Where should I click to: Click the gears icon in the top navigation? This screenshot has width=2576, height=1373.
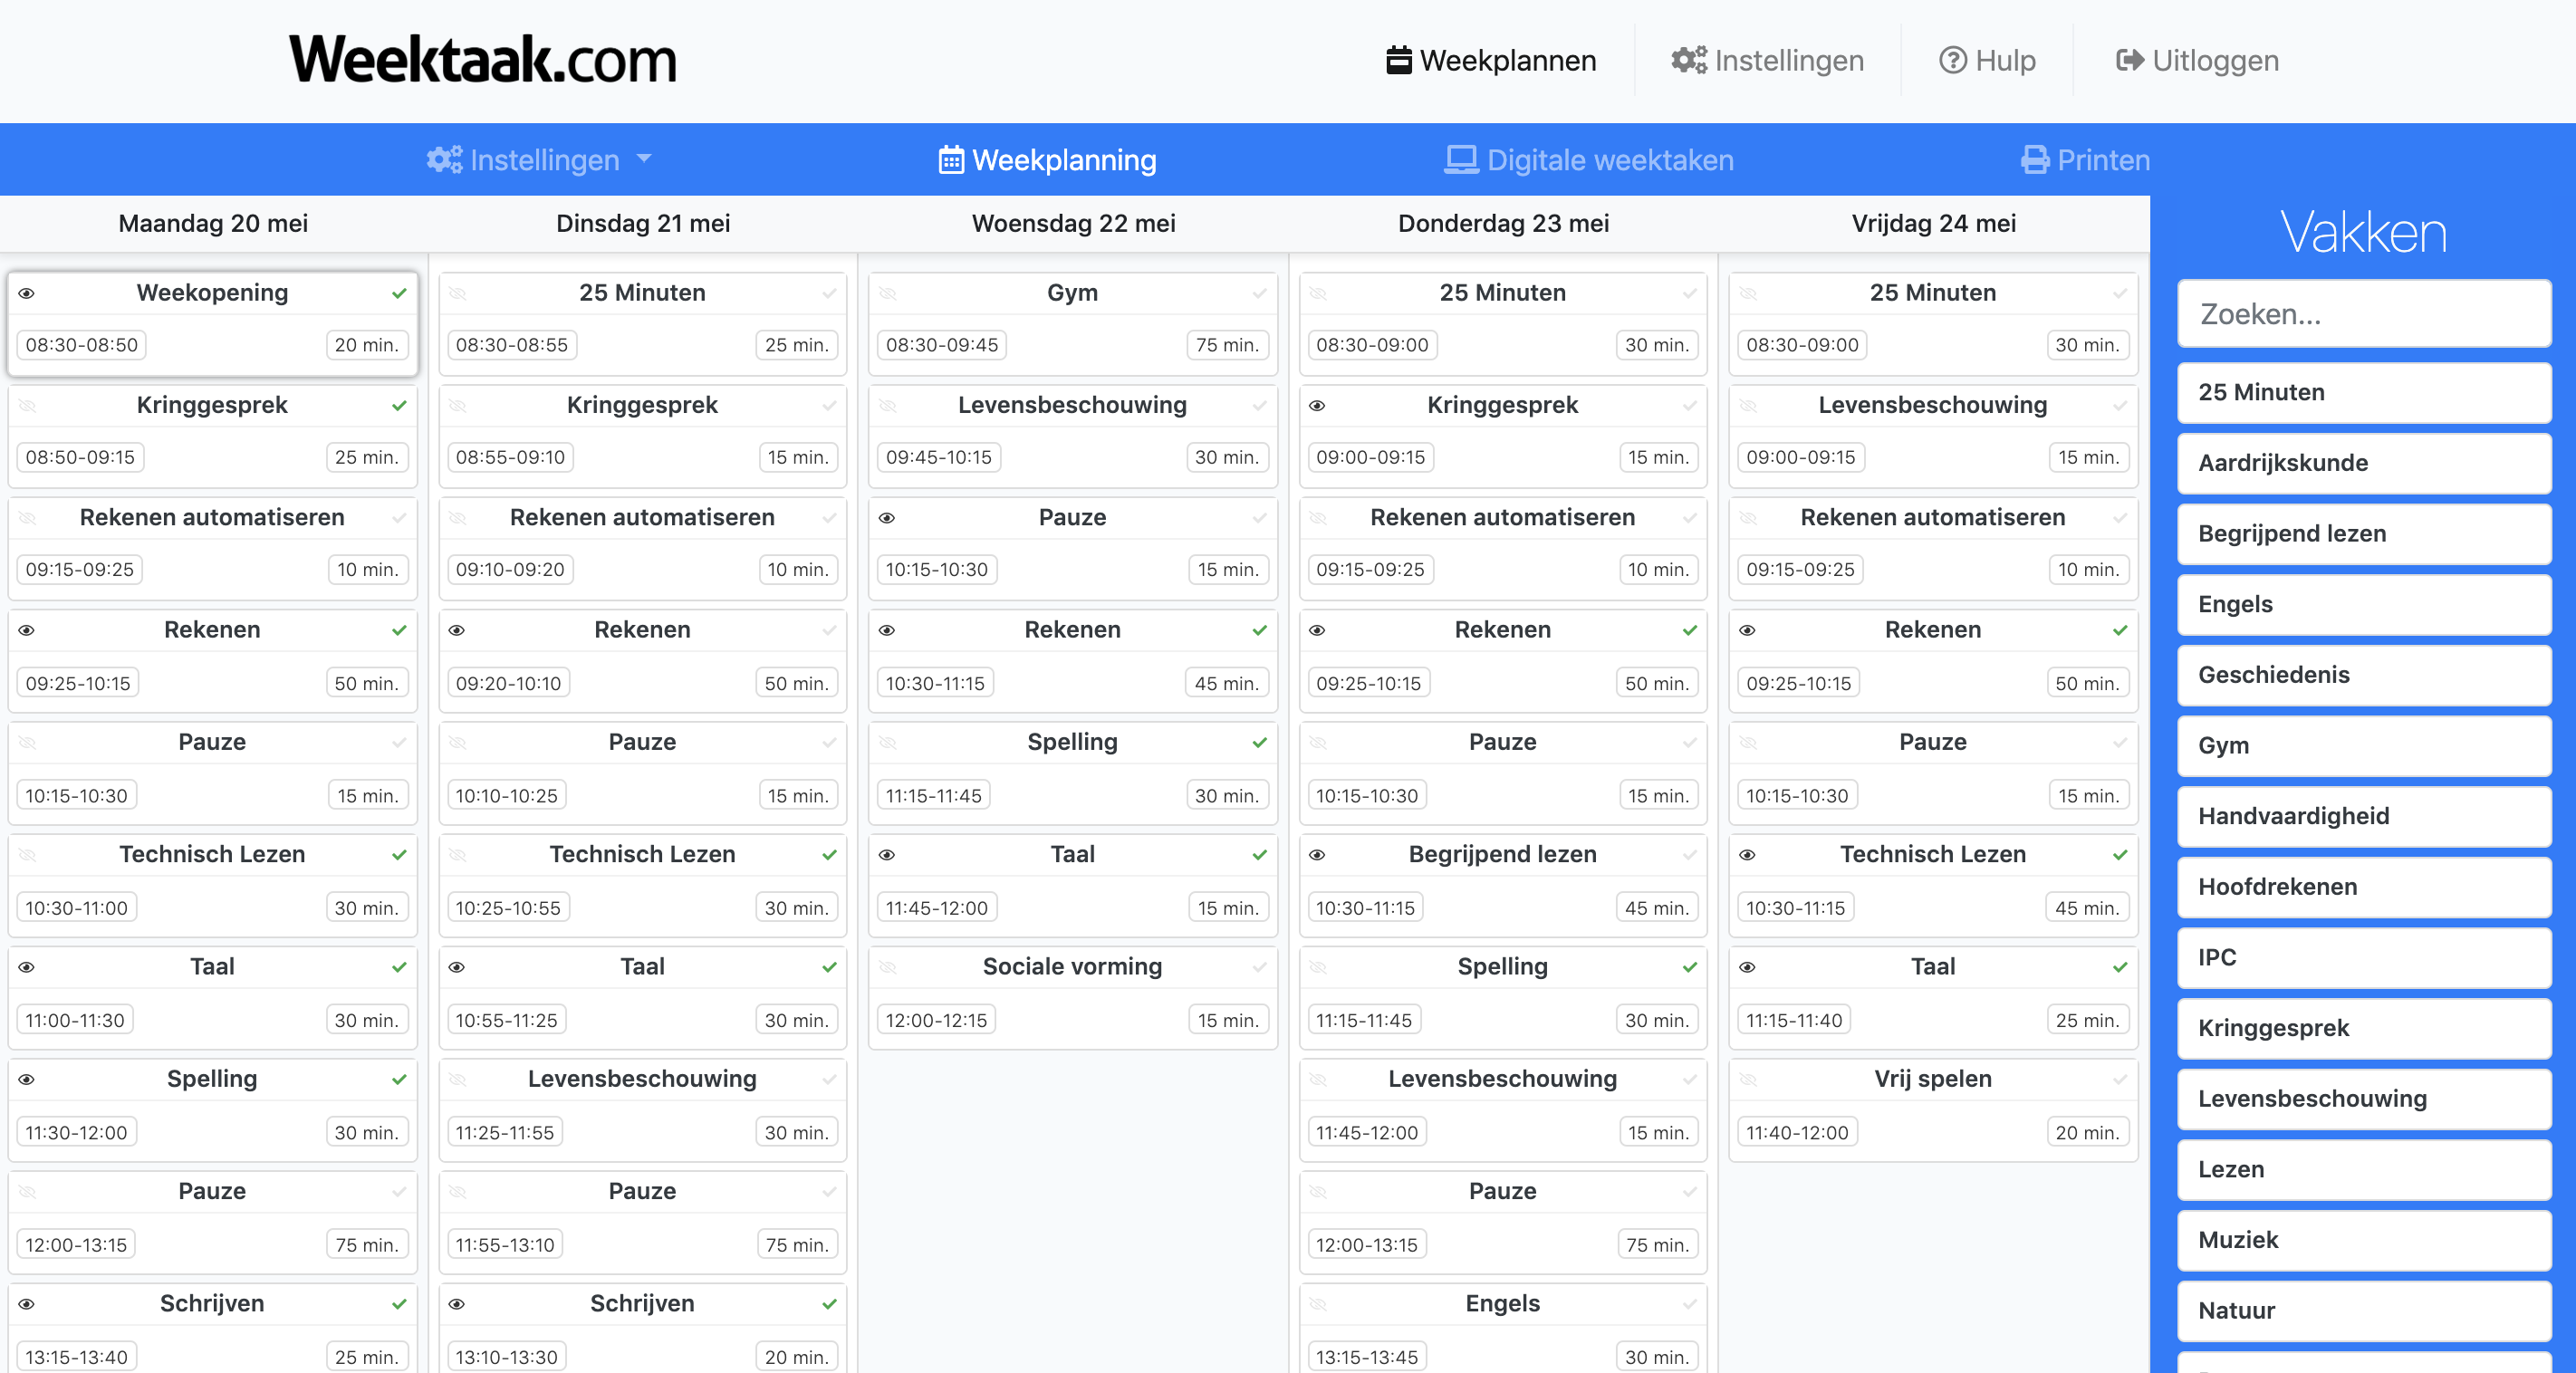click(1687, 60)
